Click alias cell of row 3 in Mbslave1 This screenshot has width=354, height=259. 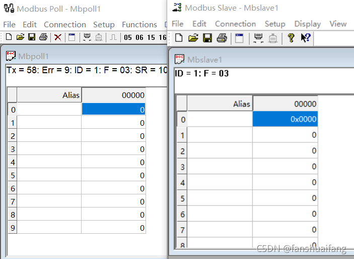coord(220,167)
